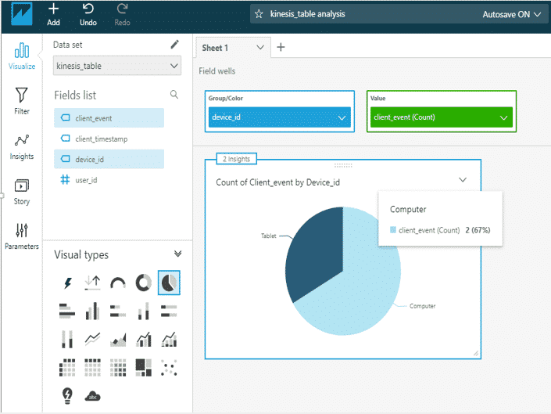Click the visual's corner resize grip
The width and height of the screenshot is (551, 414).
pos(476,354)
